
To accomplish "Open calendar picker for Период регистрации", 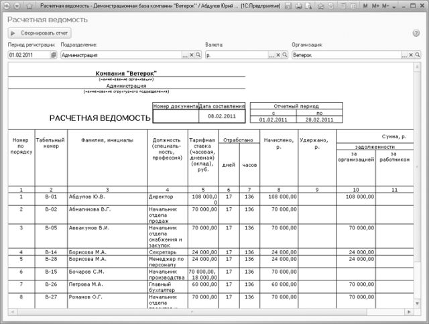I will click(54, 55).
